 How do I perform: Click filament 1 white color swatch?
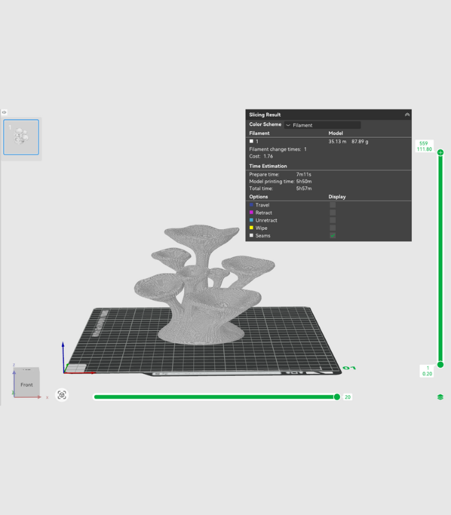click(x=251, y=141)
